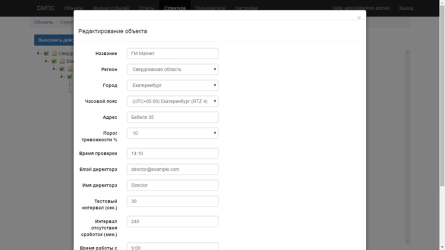Click folder icon of the Сверд... tree node
This screenshot has width=445, height=250.
coord(54,53)
